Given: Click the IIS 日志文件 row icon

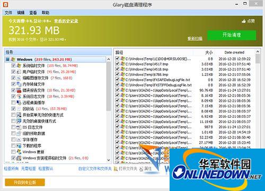Looking at the screenshot, I should [19, 127].
